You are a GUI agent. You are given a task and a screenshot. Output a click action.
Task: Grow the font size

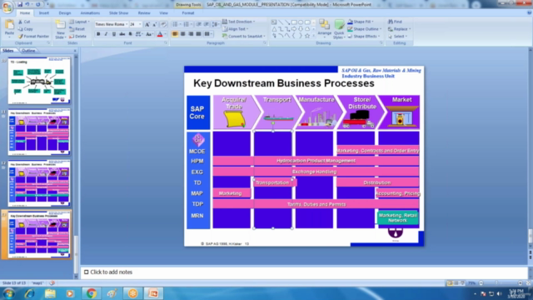[147, 24]
